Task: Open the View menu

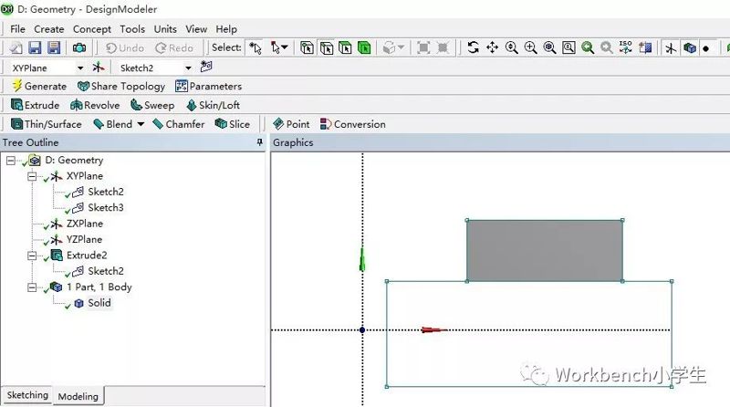Action: [196, 29]
